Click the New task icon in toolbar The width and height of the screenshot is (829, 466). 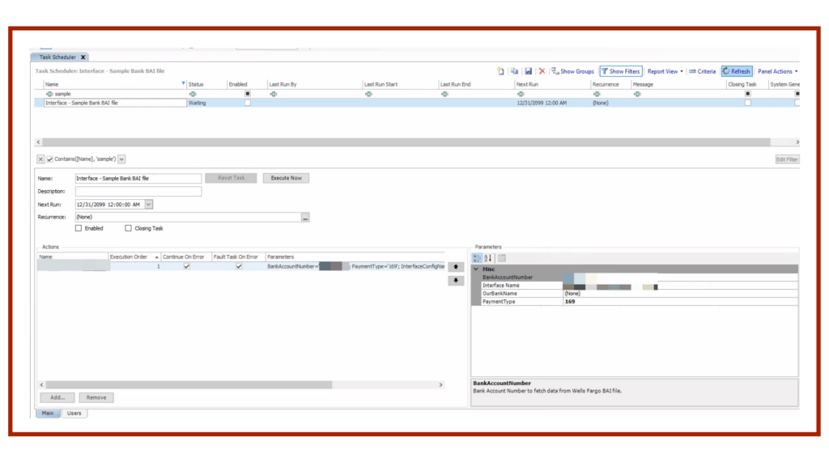click(501, 71)
